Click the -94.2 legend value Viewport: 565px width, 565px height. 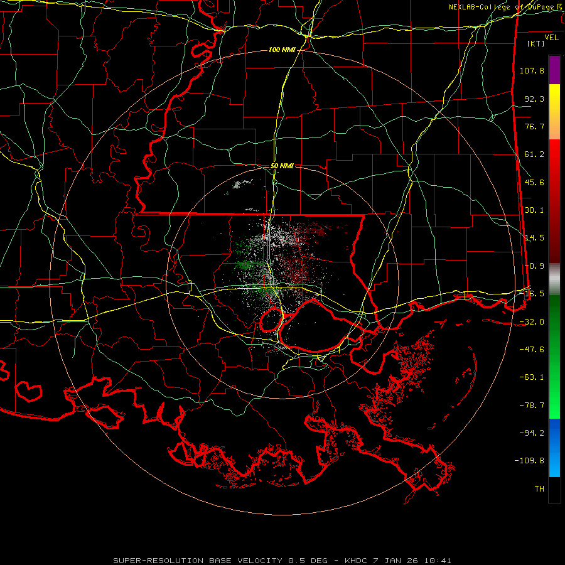[532, 433]
